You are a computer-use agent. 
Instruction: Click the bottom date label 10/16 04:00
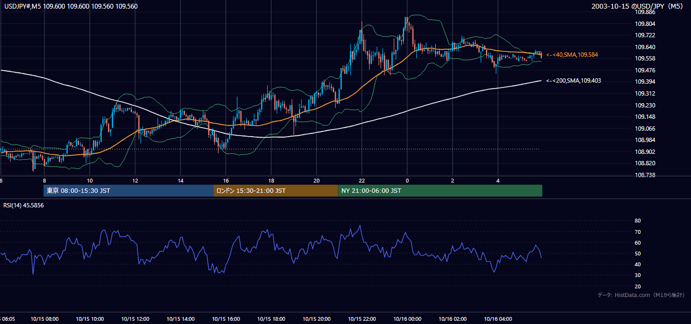(x=498, y=319)
